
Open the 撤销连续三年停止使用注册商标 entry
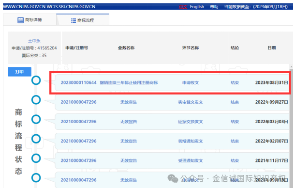click(129, 82)
